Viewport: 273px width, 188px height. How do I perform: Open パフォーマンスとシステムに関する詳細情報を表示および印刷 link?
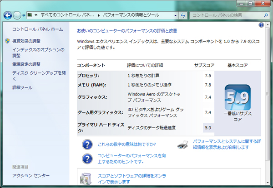(x=227, y=145)
